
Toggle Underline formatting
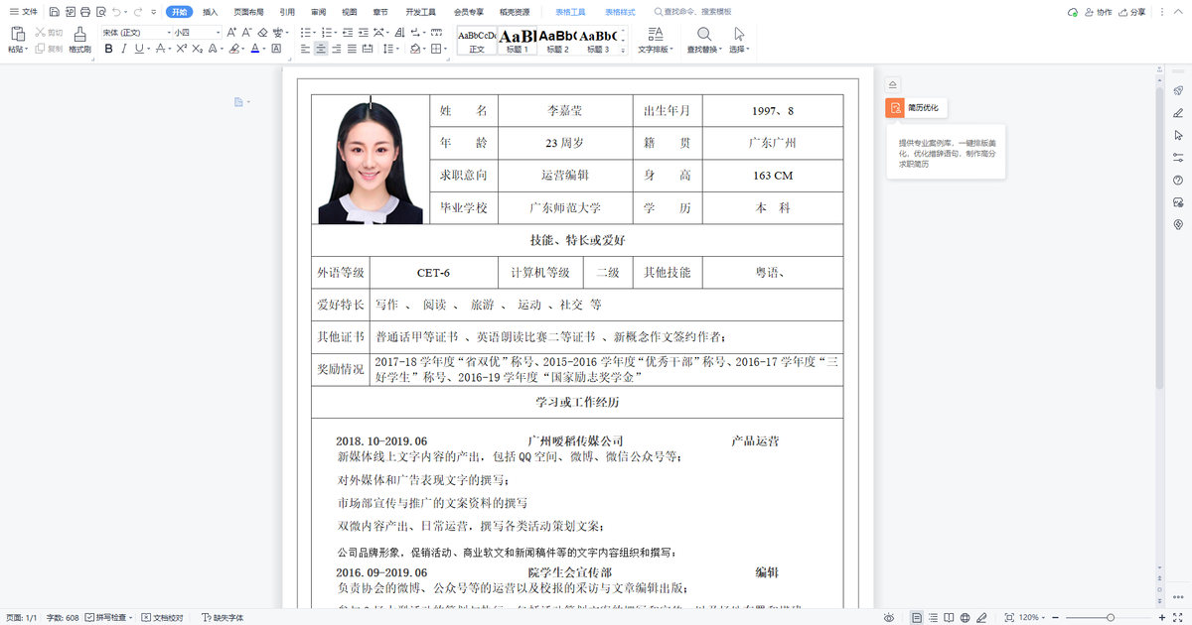(139, 49)
